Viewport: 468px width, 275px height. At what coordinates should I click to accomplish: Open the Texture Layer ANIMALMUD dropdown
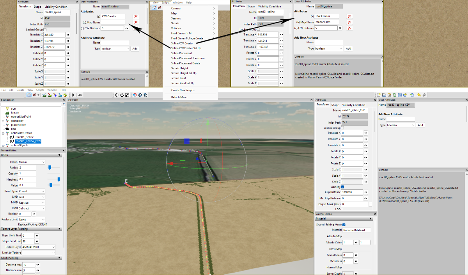[x=39, y=247]
